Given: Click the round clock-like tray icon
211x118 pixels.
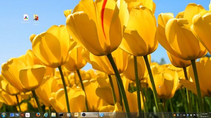Looking at the screenshot, I should pyautogui.click(x=181, y=115).
